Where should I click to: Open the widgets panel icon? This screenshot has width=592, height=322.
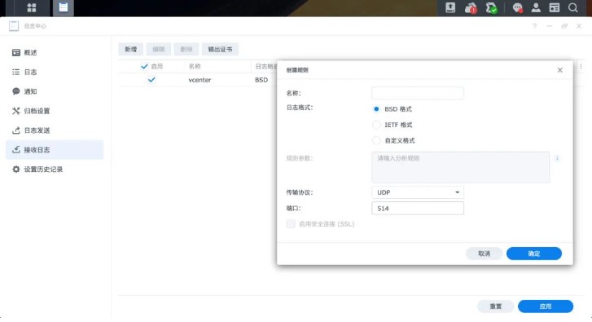coord(555,7)
